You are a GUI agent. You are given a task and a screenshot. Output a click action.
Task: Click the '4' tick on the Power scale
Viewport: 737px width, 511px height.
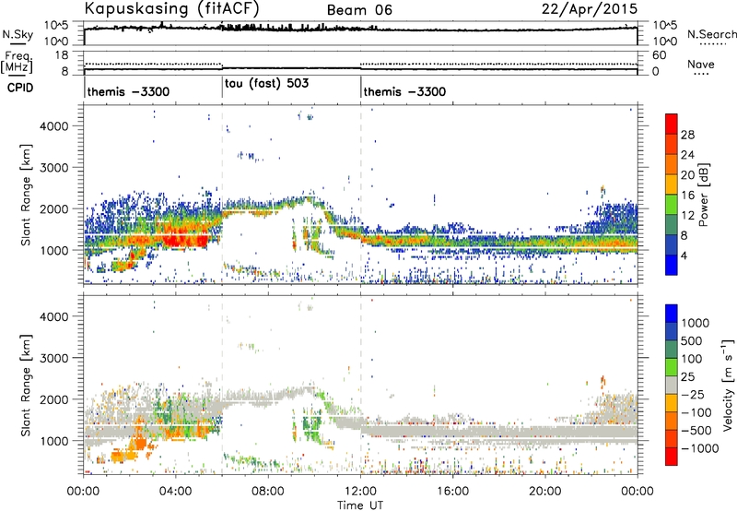[x=684, y=255]
